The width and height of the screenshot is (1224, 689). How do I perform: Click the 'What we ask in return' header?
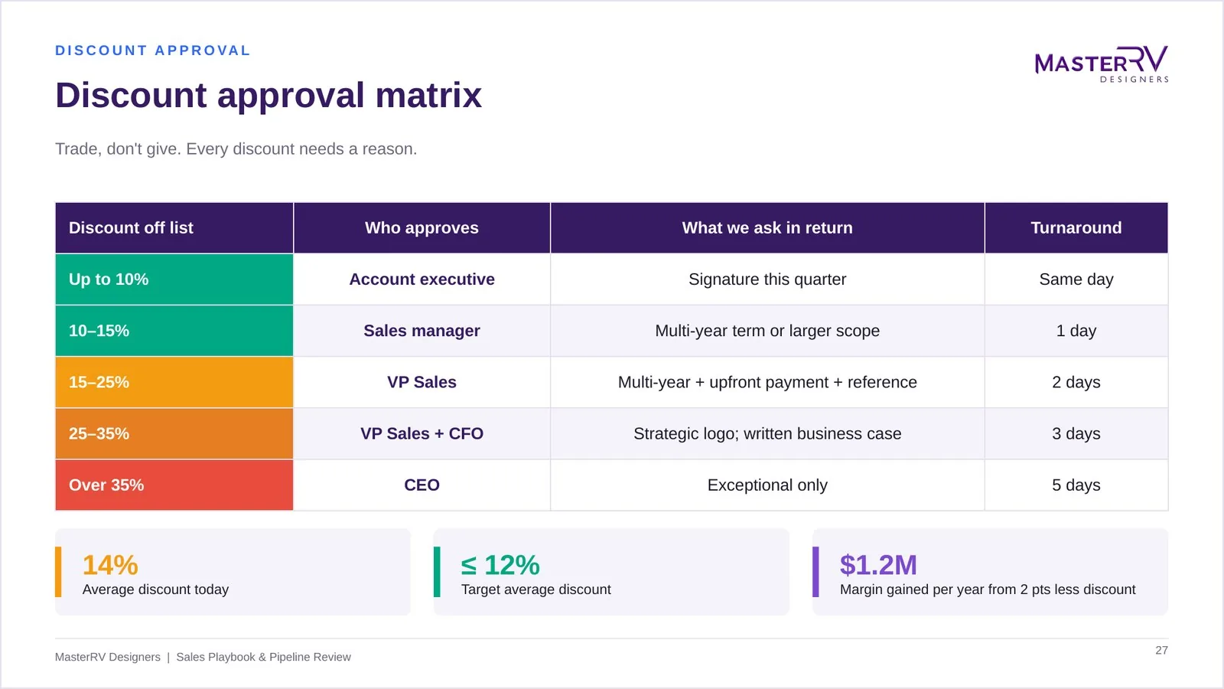[767, 227]
